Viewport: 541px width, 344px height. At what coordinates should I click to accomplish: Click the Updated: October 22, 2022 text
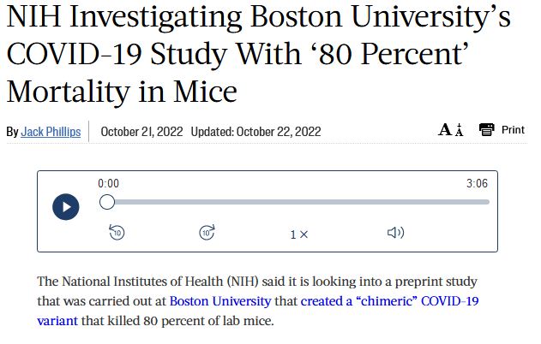[255, 132]
